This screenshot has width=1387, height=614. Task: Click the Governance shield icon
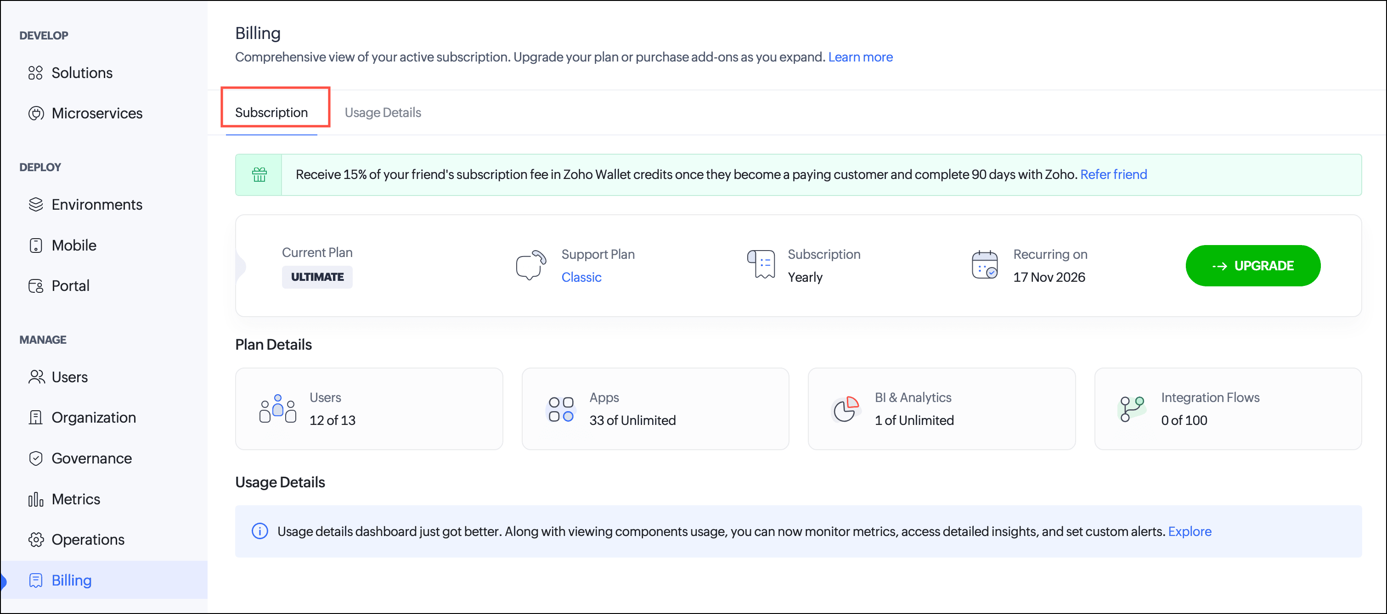click(35, 458)
